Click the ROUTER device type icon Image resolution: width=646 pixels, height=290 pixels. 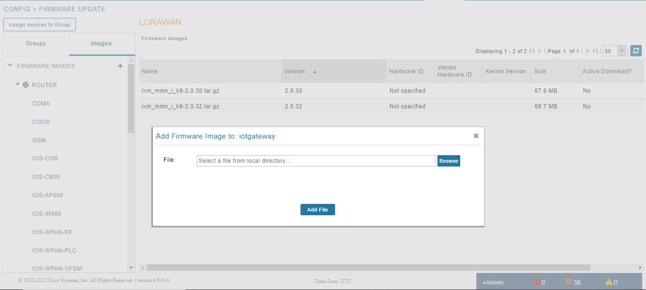(26, 85)
